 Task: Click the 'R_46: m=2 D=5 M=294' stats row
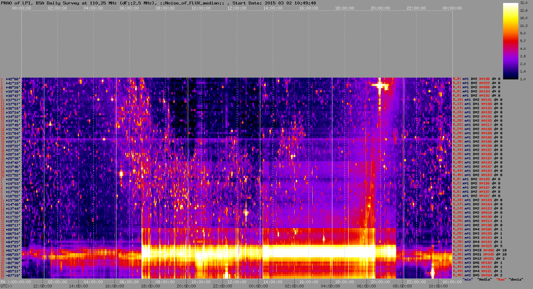click(x=477, y=276)
